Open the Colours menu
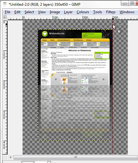The width and height of the screenshot is (138, 163). click(x=83, y=12)
